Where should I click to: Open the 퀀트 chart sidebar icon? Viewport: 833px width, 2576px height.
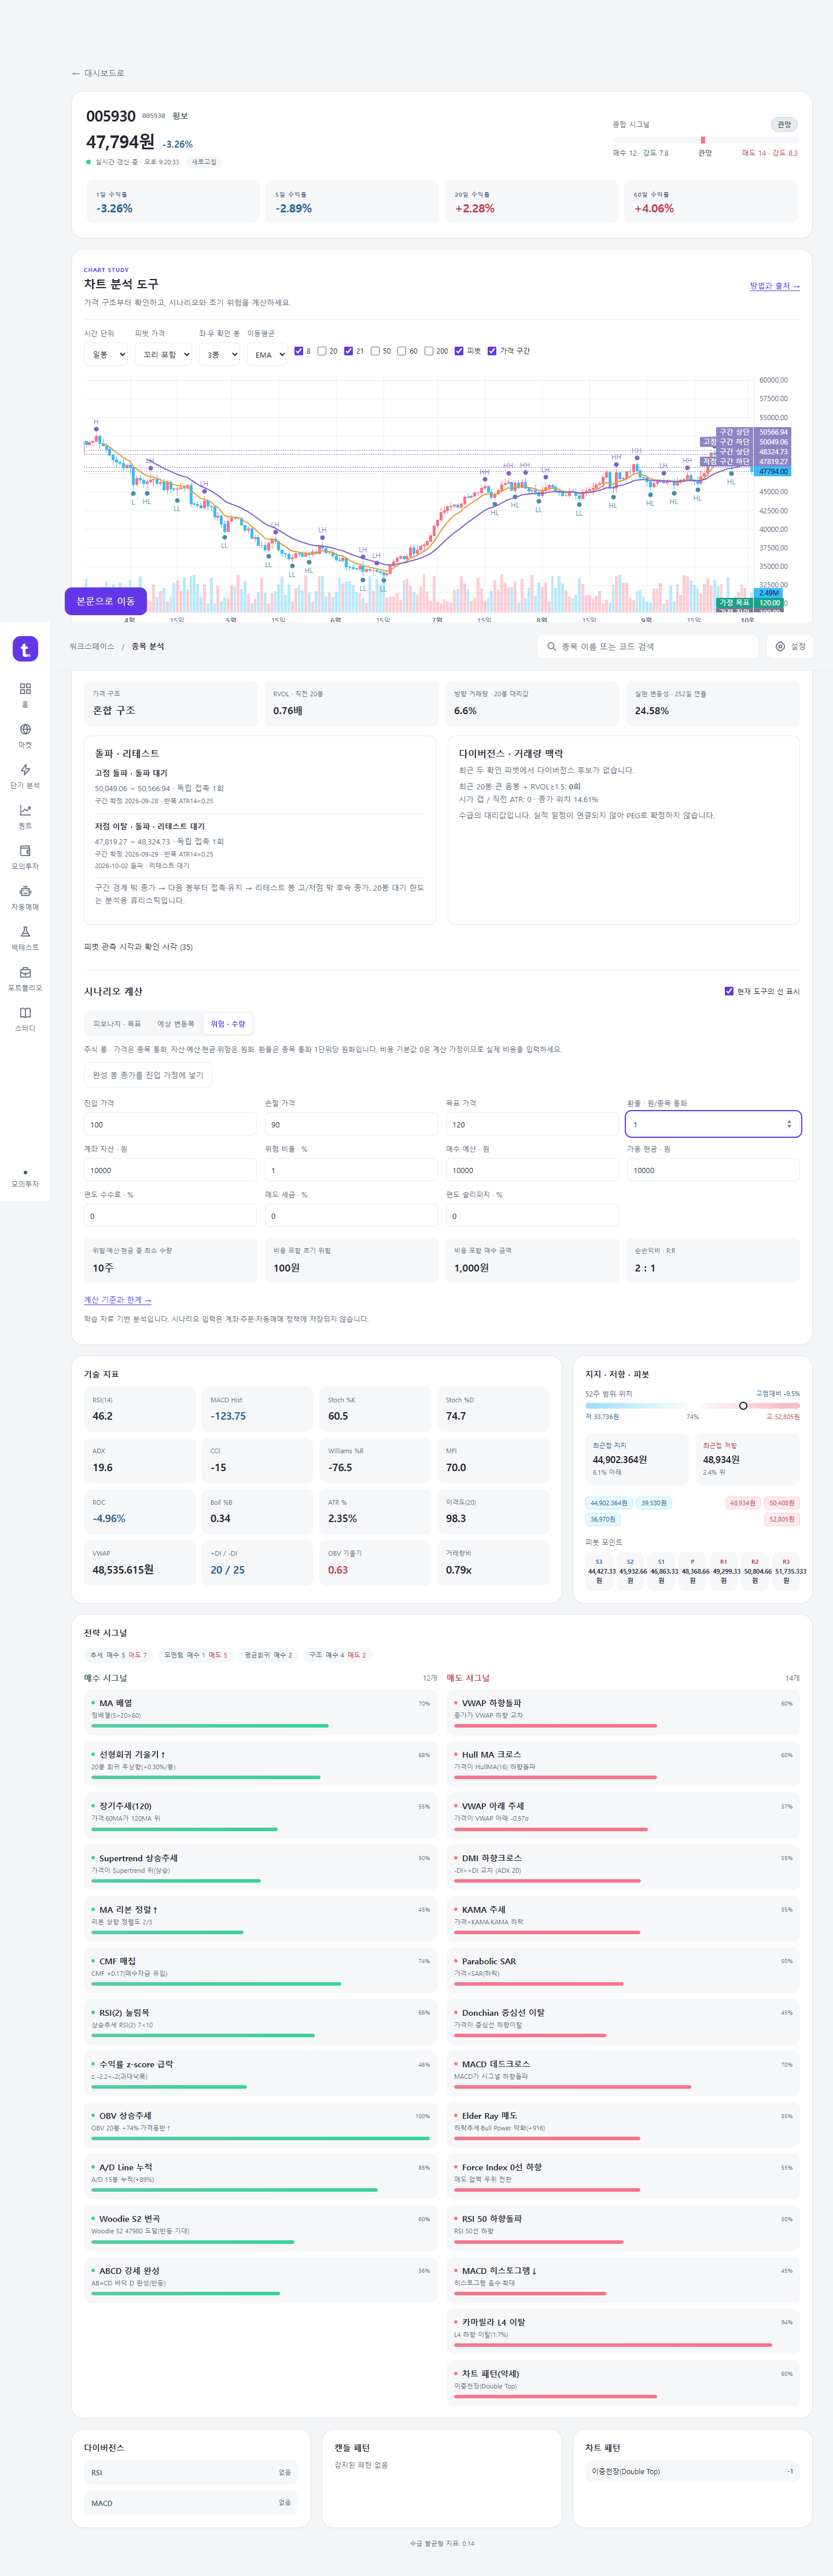coord(25,810)
